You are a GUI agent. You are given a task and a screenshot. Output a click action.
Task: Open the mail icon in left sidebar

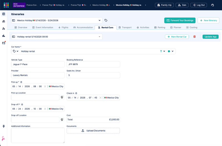(x=4, y=43)
